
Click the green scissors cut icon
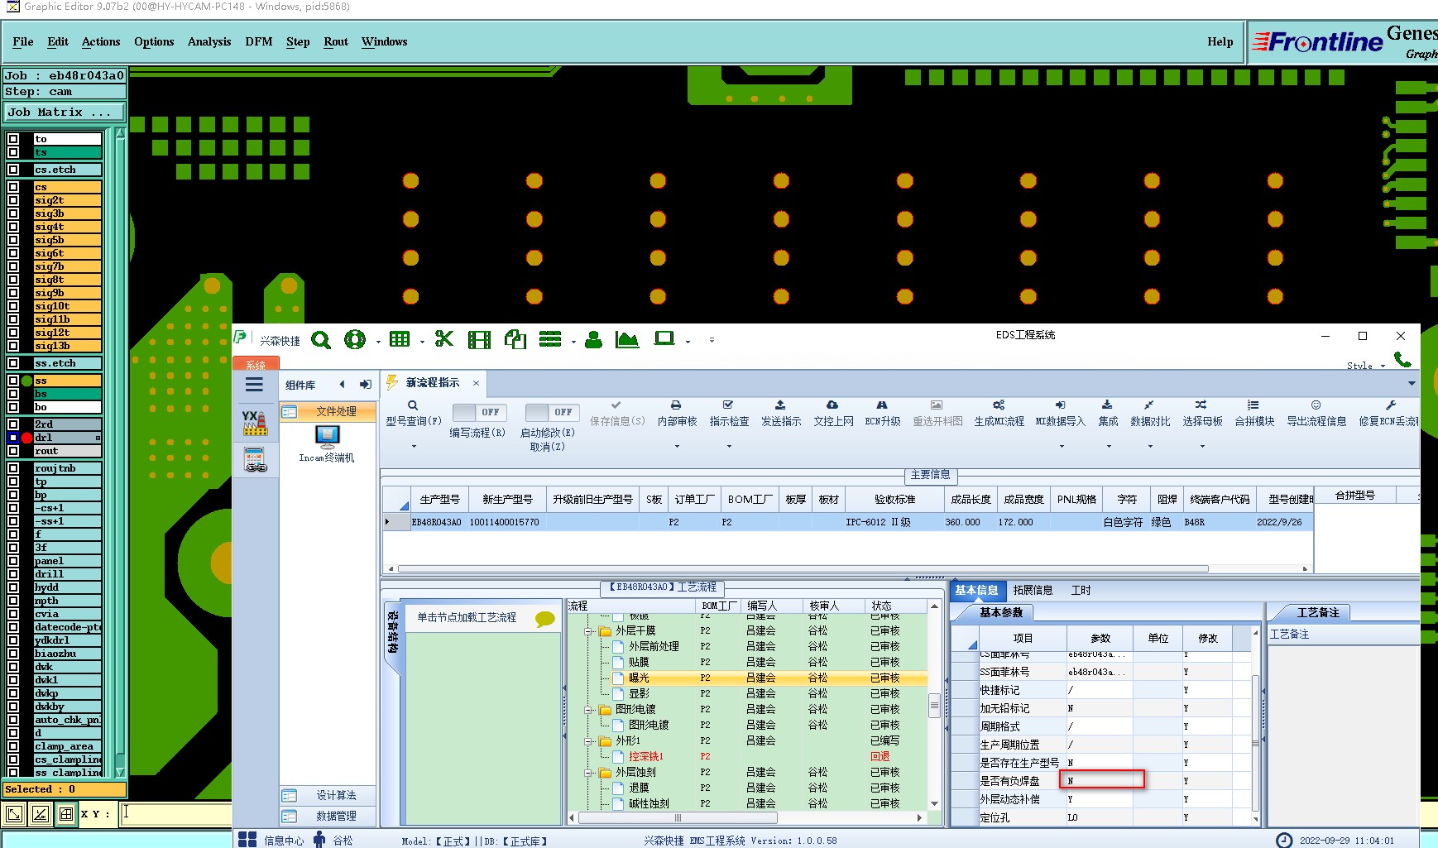pos(444,338)
